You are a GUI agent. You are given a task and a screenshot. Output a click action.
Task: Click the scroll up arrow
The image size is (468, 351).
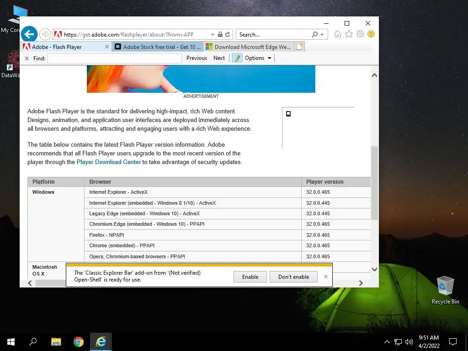[x=375, y=75]
